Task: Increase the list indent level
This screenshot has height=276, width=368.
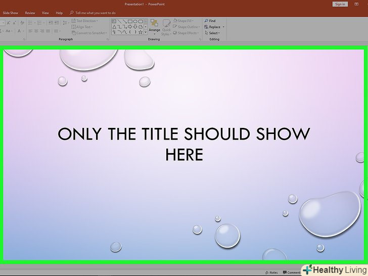Action: pyautogui.click(x=57, y=23)
